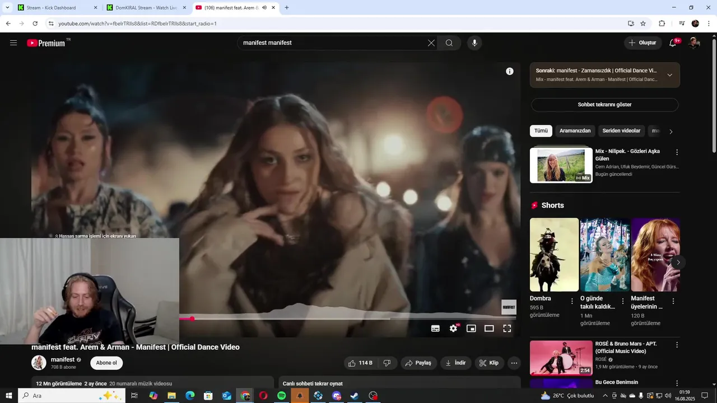
Task: Bookmark this page with the star
Action: (643, 24)
